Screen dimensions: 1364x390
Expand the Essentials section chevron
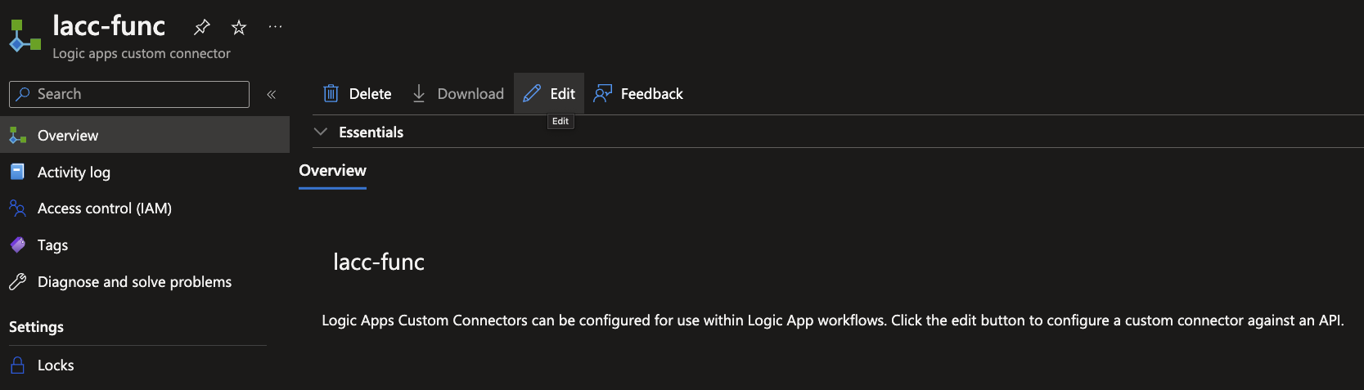pos(321,132)
